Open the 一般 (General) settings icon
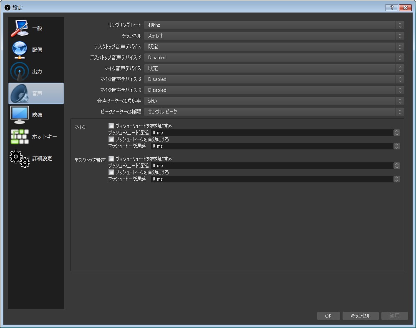 pyautogui.click(x=19, y=28)
